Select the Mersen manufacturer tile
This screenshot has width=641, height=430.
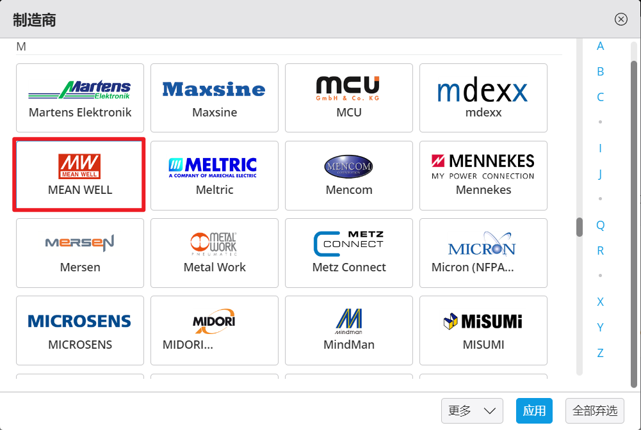pos(80,253)
